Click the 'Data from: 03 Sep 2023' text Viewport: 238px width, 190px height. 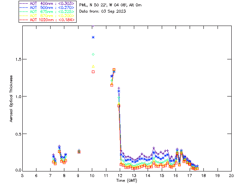coord(103,12)
